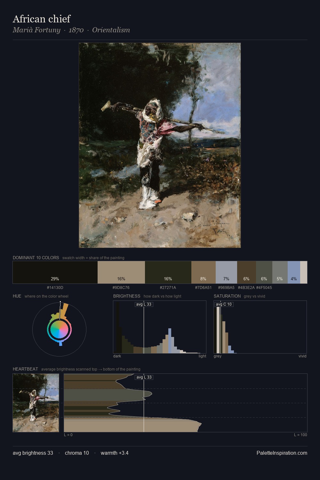This screenshot has height=480, width=320.
Task: Click "dark" axis label under brightness chart
Action: pos(117,356)
